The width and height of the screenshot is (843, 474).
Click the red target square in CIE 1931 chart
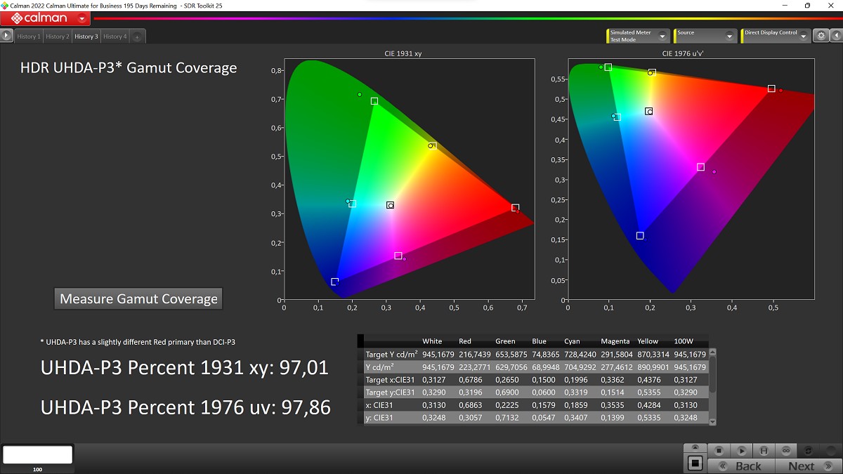click(515, 208)
